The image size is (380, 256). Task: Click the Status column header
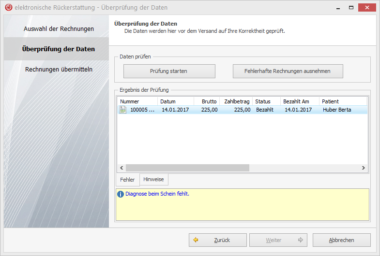[x=266, y=101]
